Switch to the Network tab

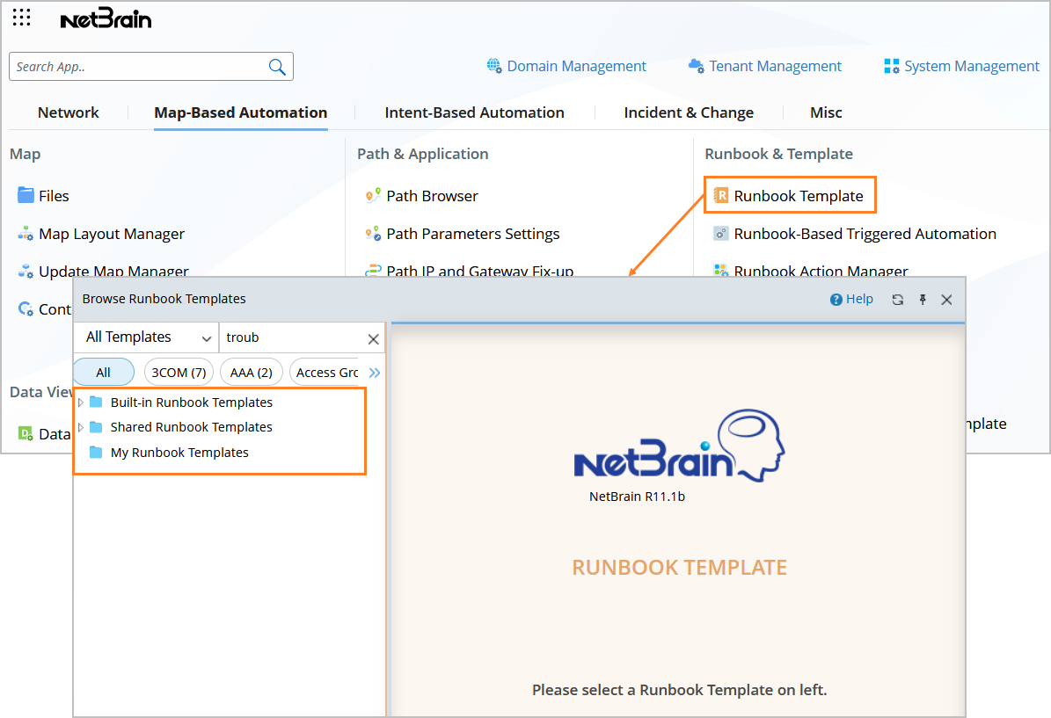pyautogui.click(x=69, y=112)
